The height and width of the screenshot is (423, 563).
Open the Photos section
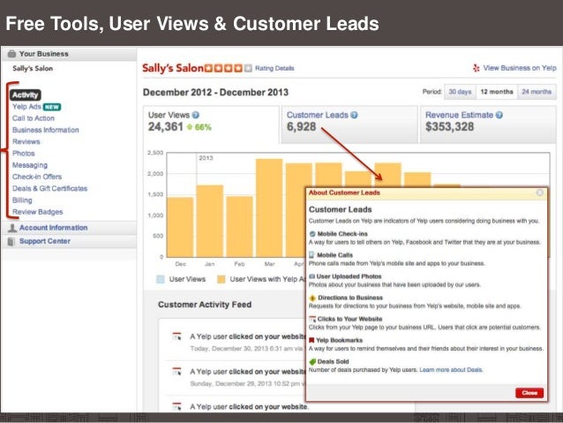pos(23,154)
